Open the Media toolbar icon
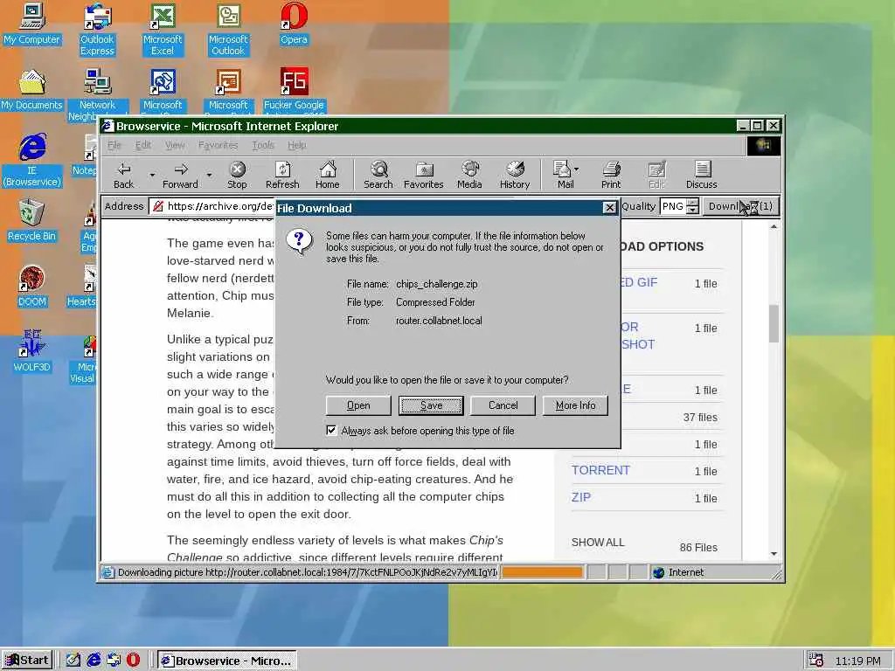This screenshot has width=895, height=671. click(469, 175)
